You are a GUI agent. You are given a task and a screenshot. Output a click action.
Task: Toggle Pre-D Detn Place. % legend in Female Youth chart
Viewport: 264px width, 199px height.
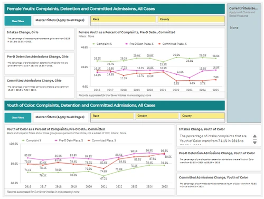click(139, 44)
